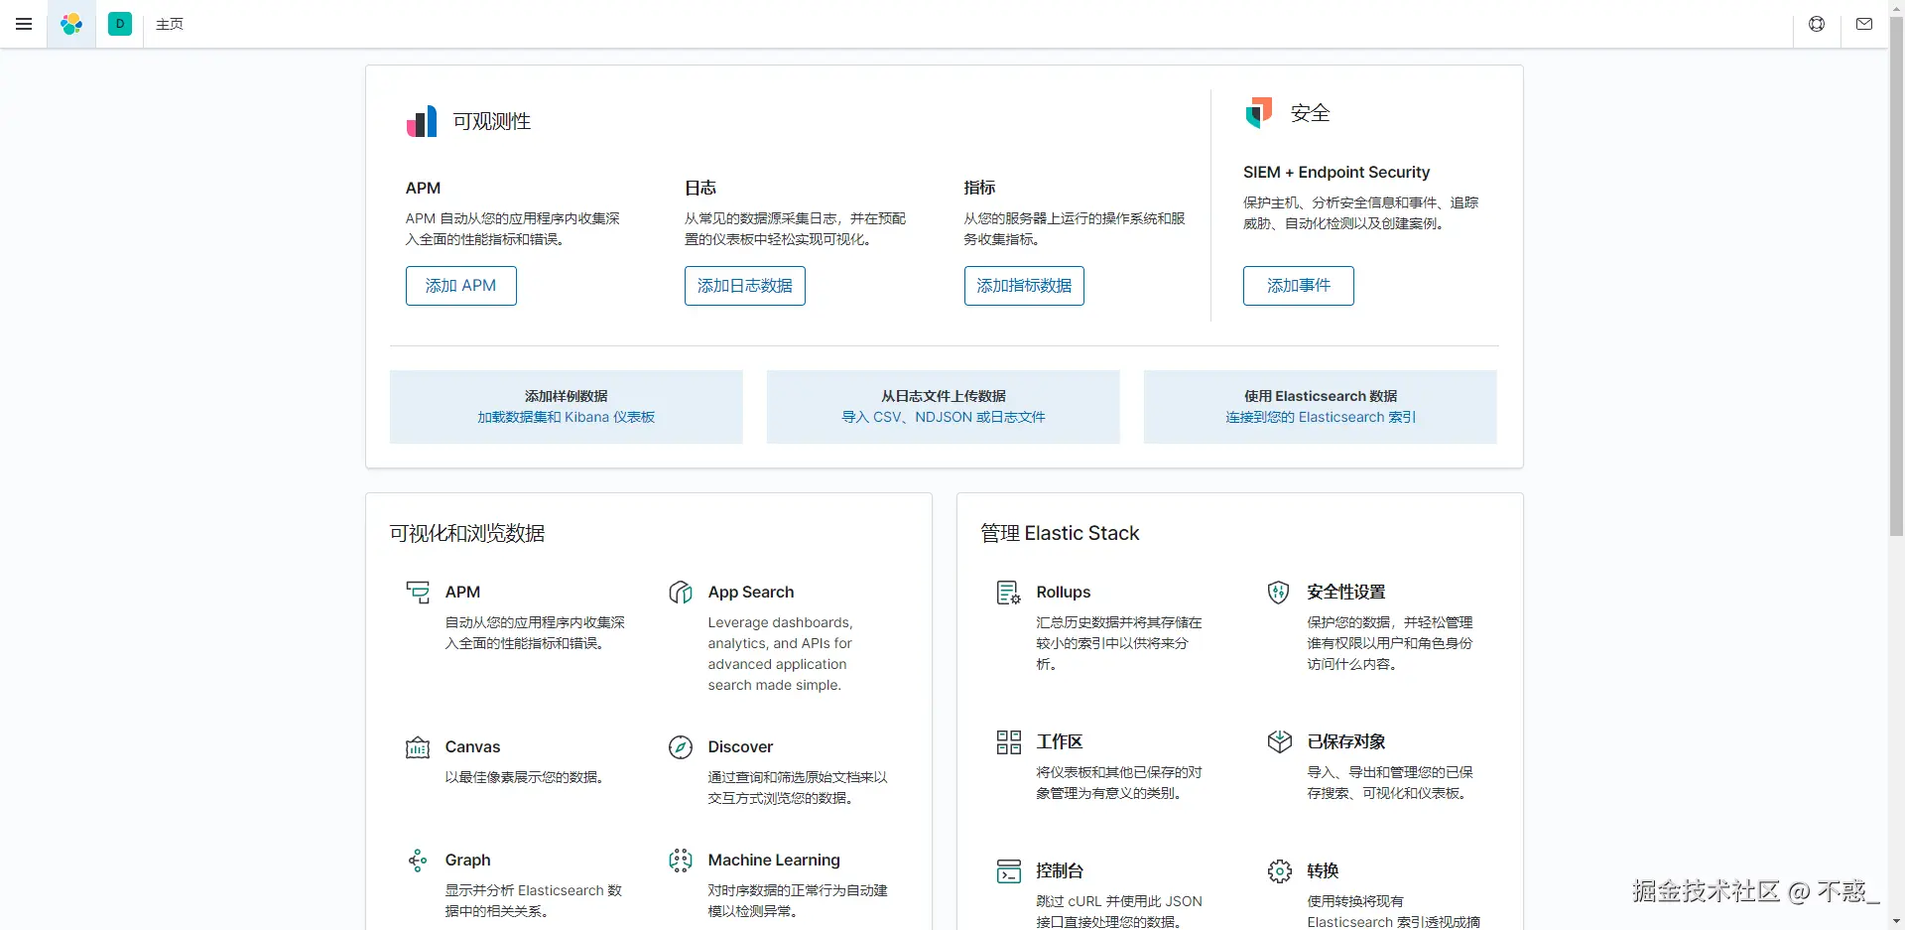This screenshot has width=1905, height=930.
Task: Click the 添加日志数据 button
Action: click(745, 286)
